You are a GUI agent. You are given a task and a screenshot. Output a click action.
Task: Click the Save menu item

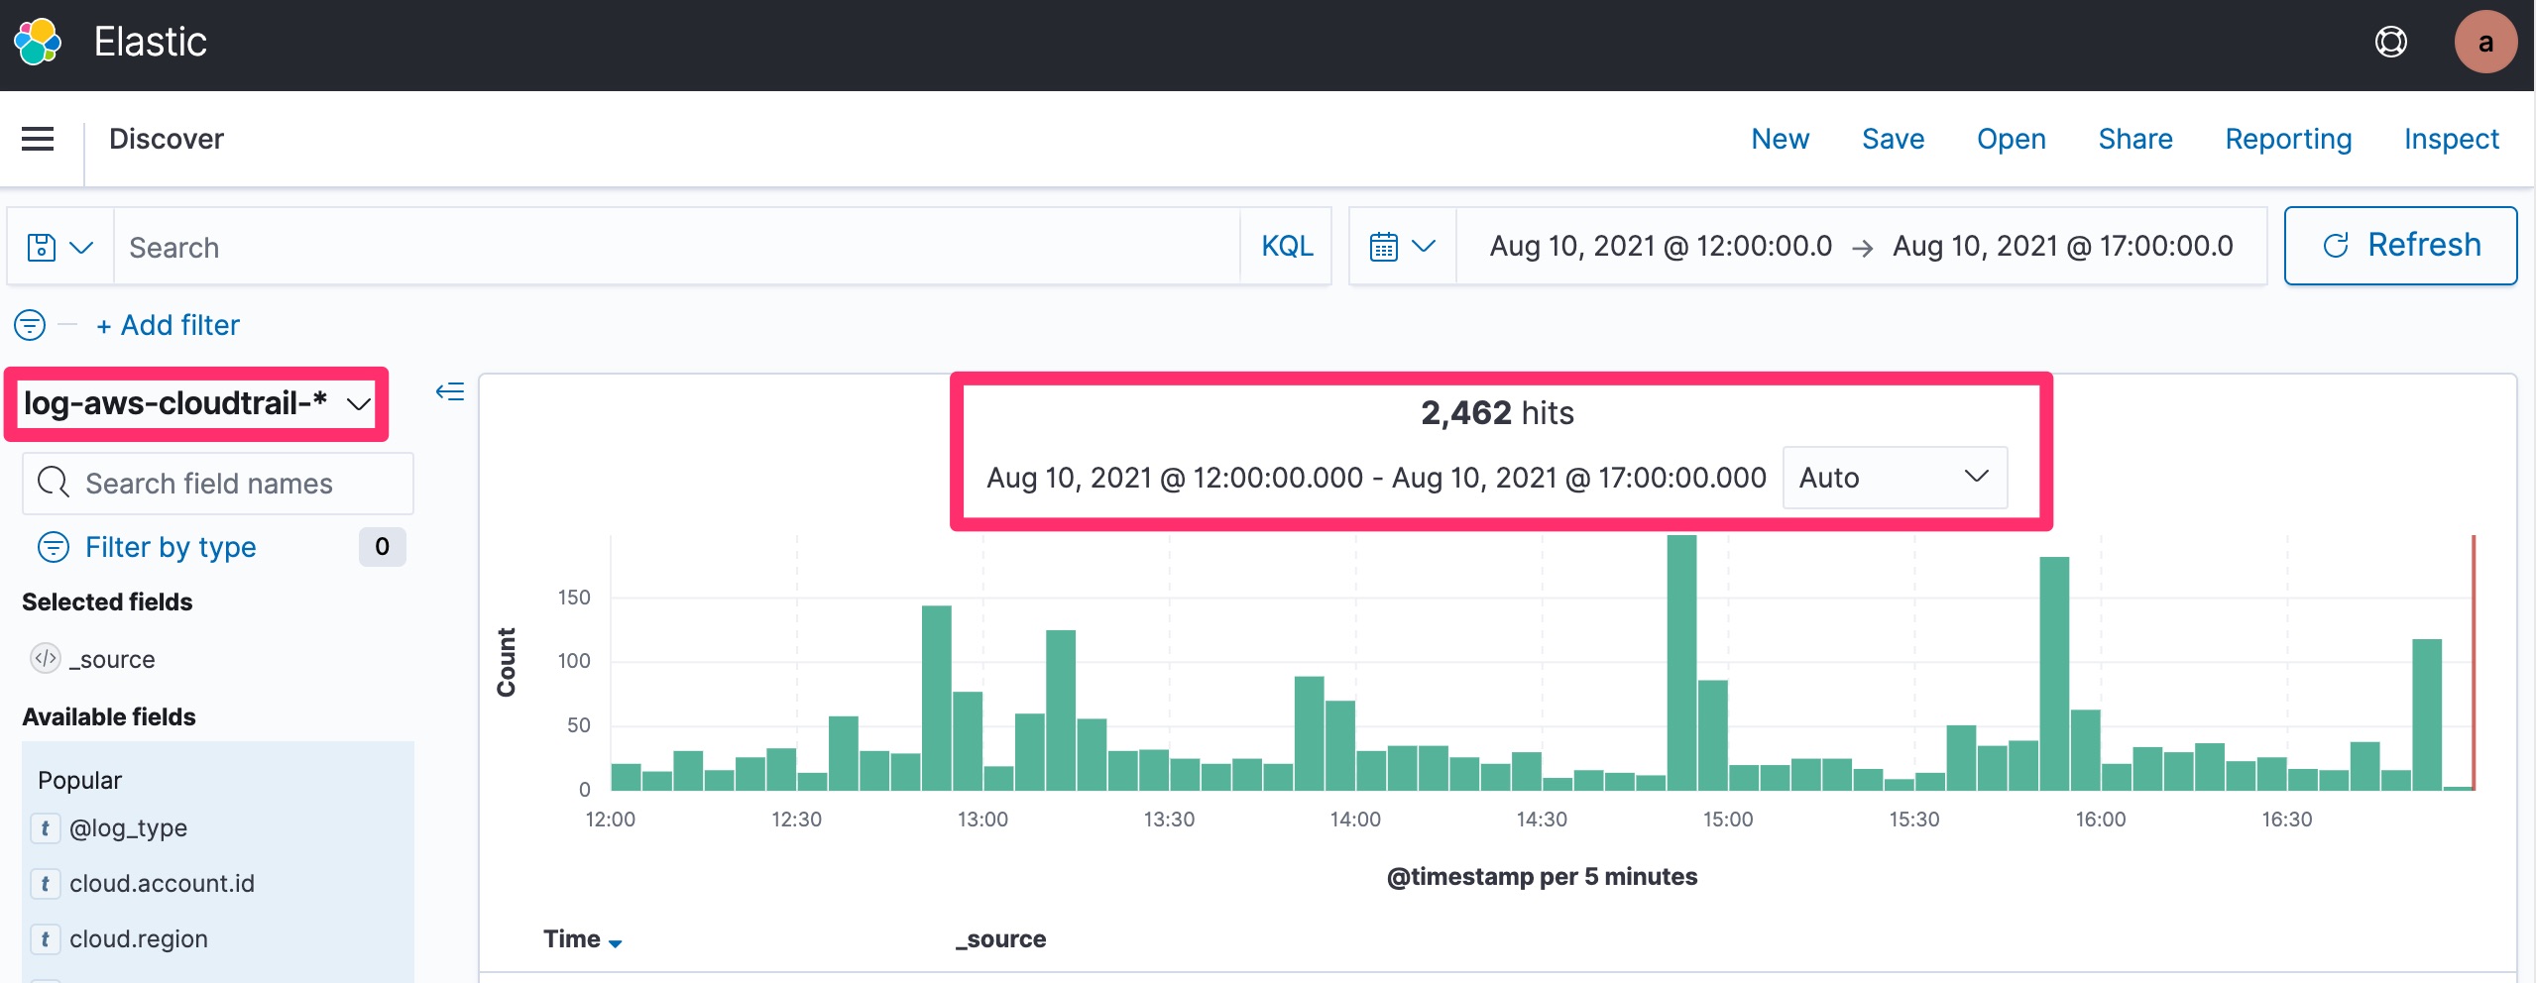[x=1893, y=139]
